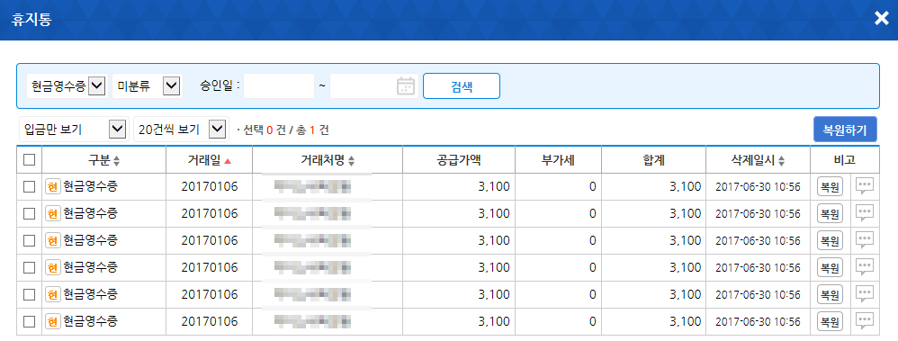Click the sort arrows beside 거래처명 header

pos(352,161)
